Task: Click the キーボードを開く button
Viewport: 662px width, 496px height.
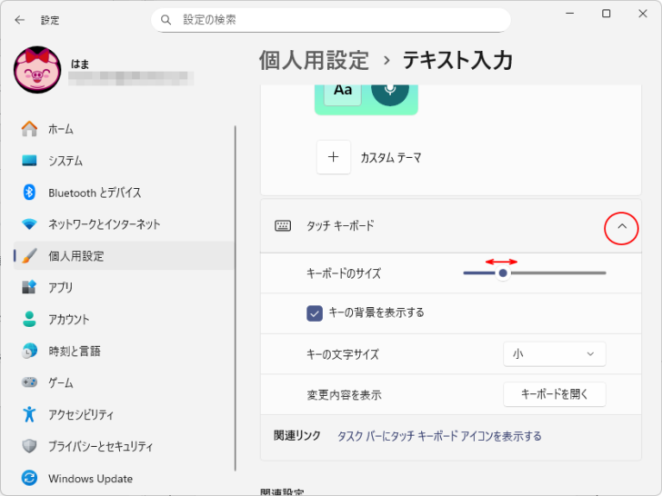Action: (x=555, y=394)
